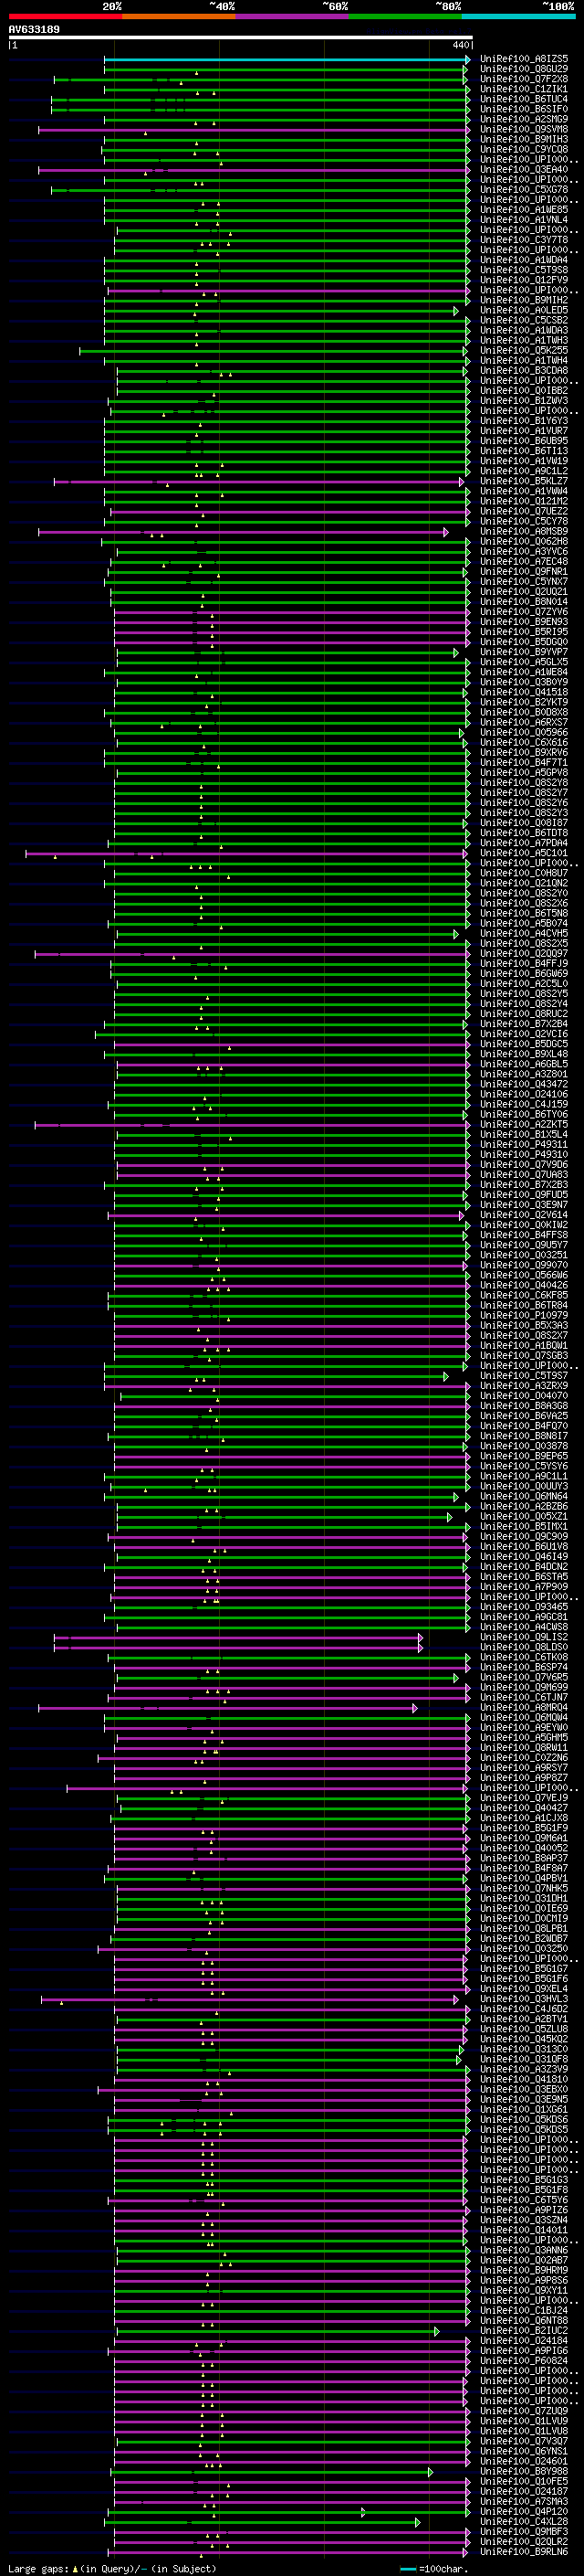Screen dimensions: 584x2576
Task: Open hit UniRef100_B6TUC4
Action: point(524,100)
